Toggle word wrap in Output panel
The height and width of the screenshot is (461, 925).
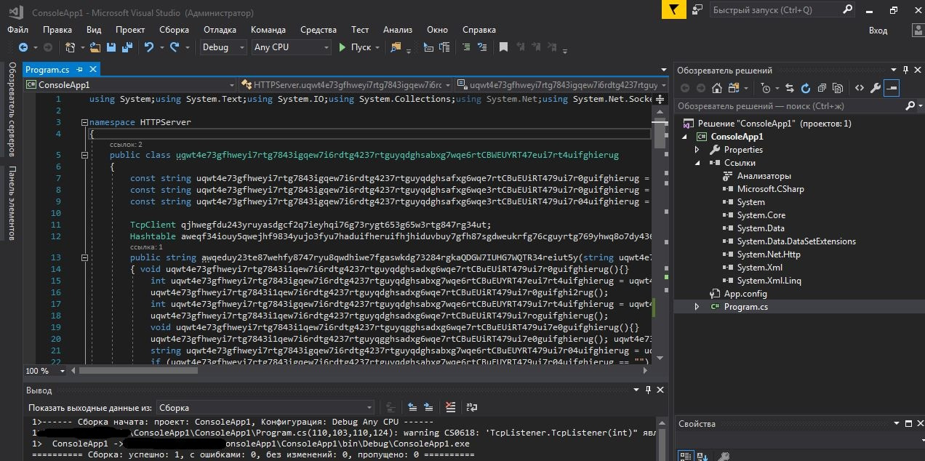point(471,408)
